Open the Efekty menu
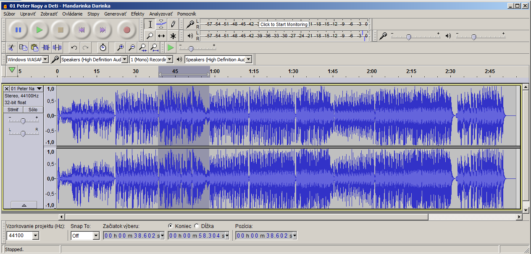This screenshot has width=531, height=254. (x=138, y=14)
